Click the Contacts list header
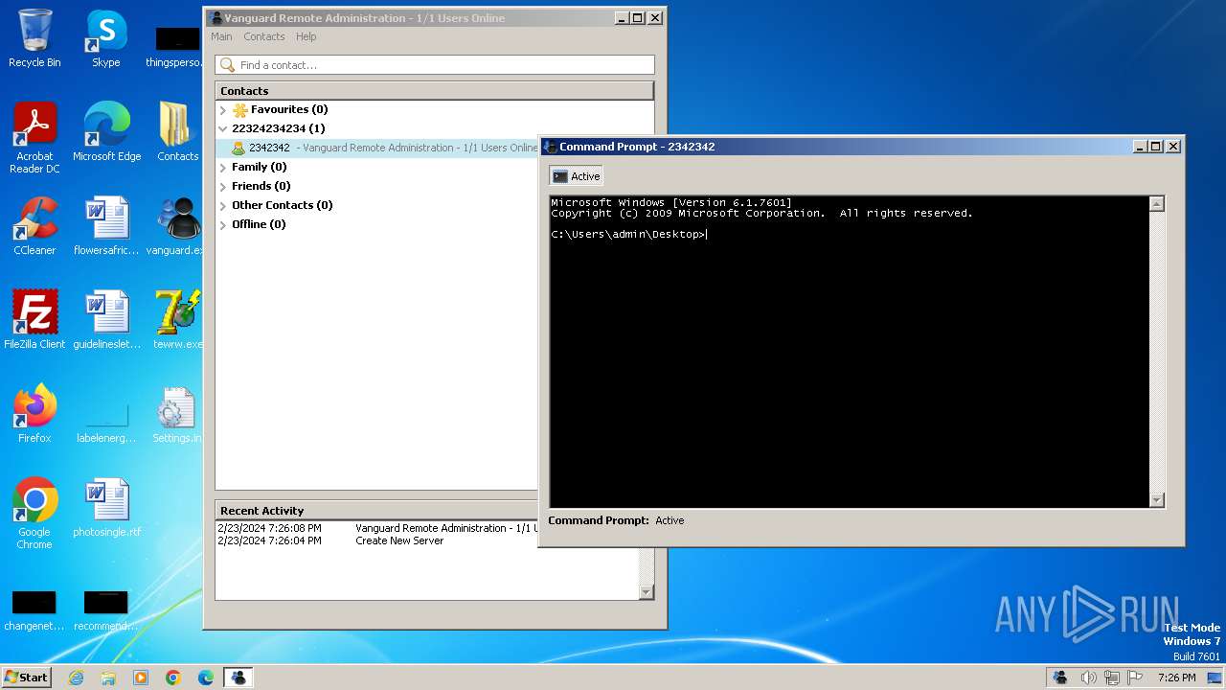Screen dimensions: 1226x690 coord(434,91)
